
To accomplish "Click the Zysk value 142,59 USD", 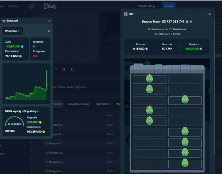I will click(x=12, y=47).
